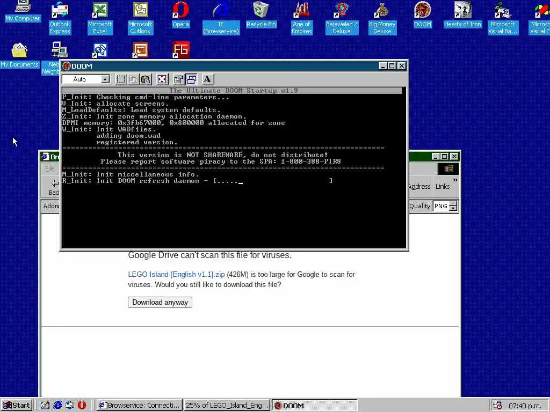Click the Address label on the browser's right toolbar

click(x=419, y=186)
